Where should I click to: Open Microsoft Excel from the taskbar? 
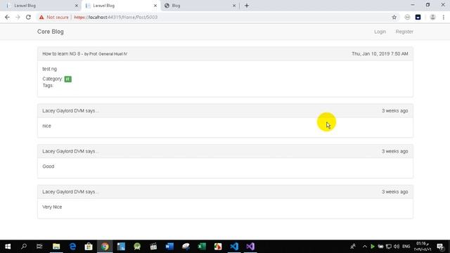202,247
